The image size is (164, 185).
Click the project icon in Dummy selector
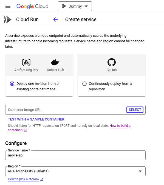tap(64, 6)
